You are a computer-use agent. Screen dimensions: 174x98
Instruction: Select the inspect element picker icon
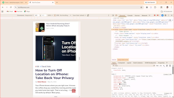[x=113, y=15]
